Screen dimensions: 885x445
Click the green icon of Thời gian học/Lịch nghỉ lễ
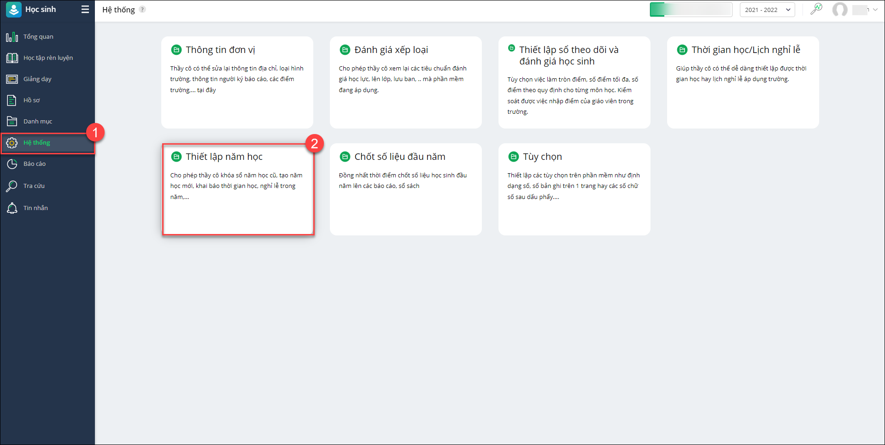pos(682,50)
